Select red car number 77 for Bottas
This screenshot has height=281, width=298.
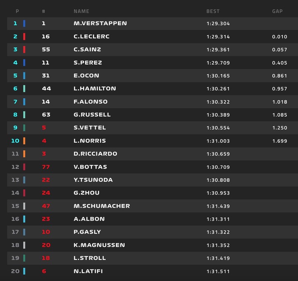pyautogui.click(x=46, y=167)
